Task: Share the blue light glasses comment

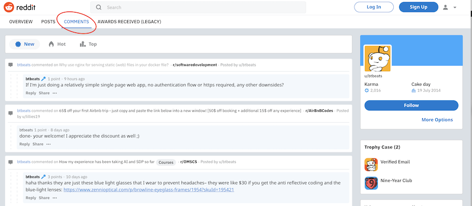Action: [44, 198]
